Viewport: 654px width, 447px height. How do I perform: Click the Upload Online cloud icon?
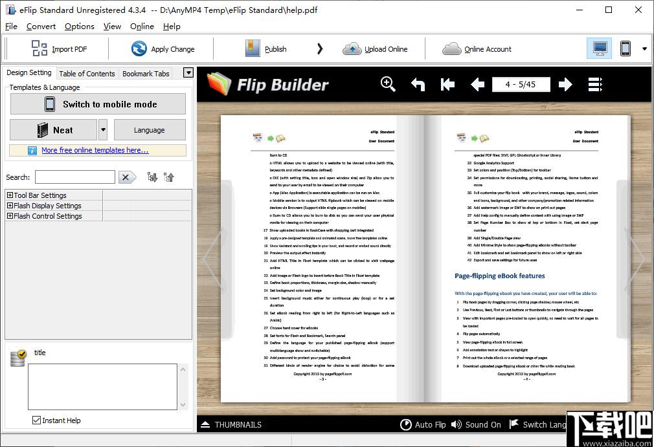[352, 49]
